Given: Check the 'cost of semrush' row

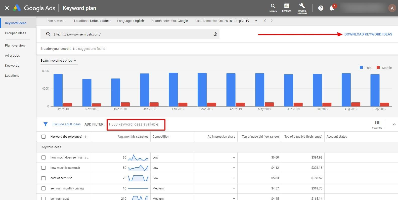Looking at the screenshot, I should pos(43,178).
